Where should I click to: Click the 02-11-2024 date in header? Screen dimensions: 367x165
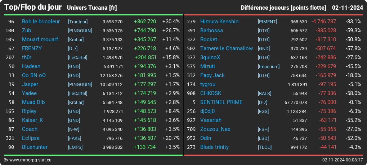pos(347,8)
